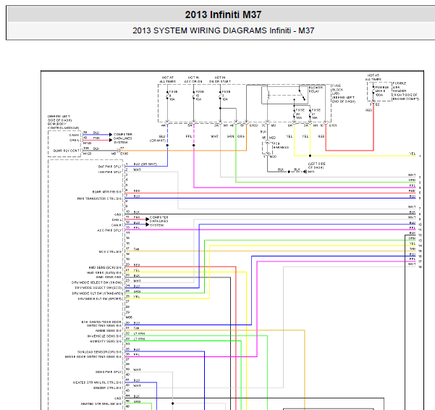
Task: Click the M20 connector label
Action: click(273, 156)
